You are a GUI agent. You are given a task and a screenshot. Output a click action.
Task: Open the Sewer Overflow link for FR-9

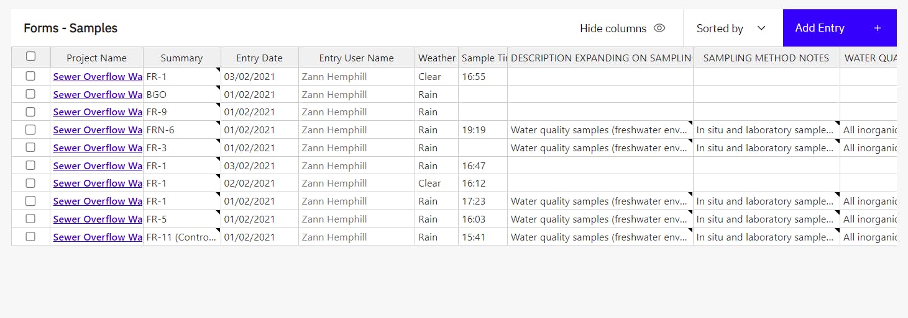(x=98, y=112)
